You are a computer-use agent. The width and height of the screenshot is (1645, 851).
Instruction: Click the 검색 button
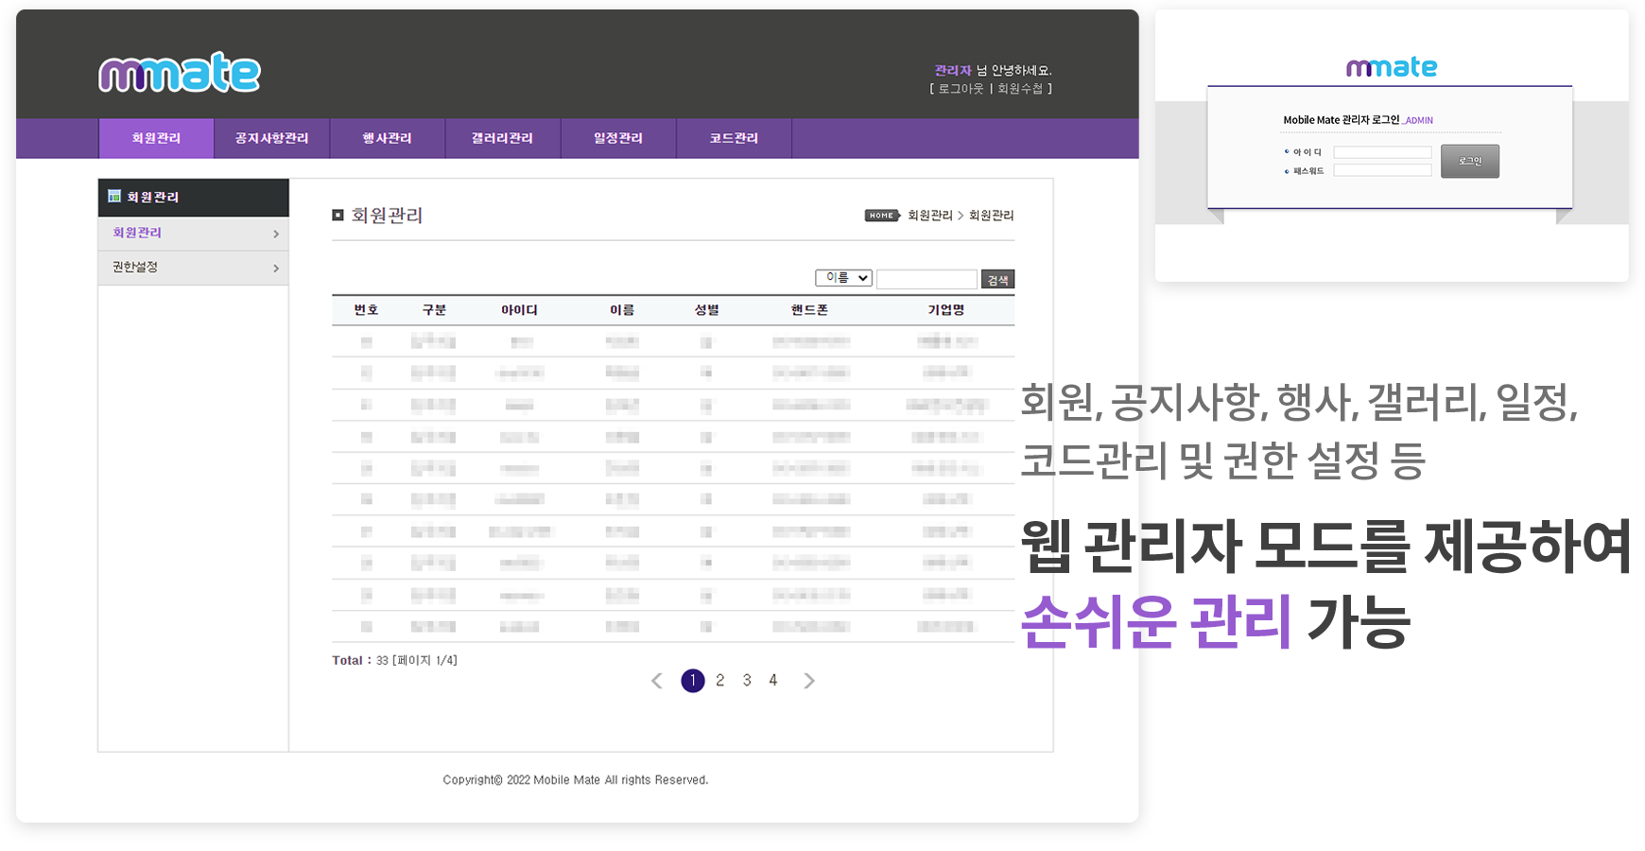coord(997,279)
